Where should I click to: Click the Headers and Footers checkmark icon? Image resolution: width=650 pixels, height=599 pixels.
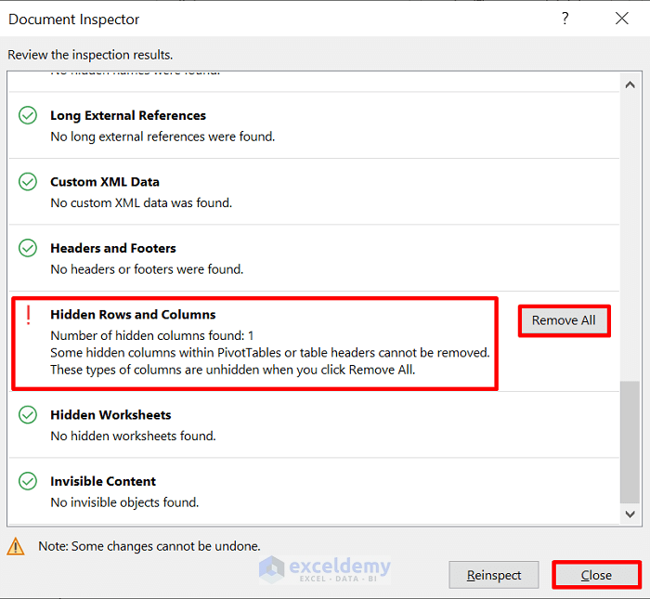click(x=28, y=249)
